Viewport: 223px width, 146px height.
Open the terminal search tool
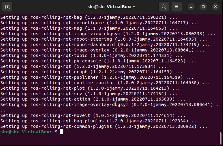pyautogui.click(x=164, y=7)
